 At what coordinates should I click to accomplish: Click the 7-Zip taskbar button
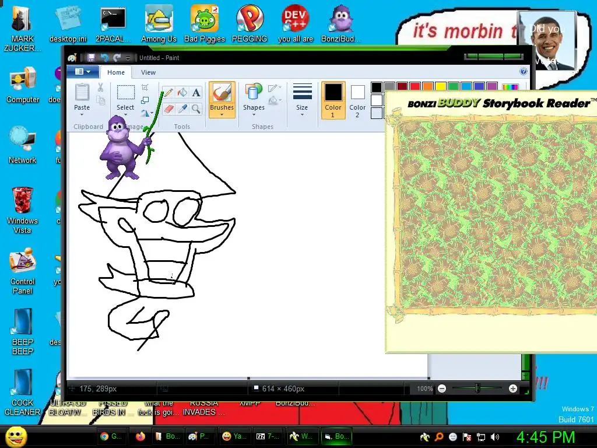pos(267,436)
